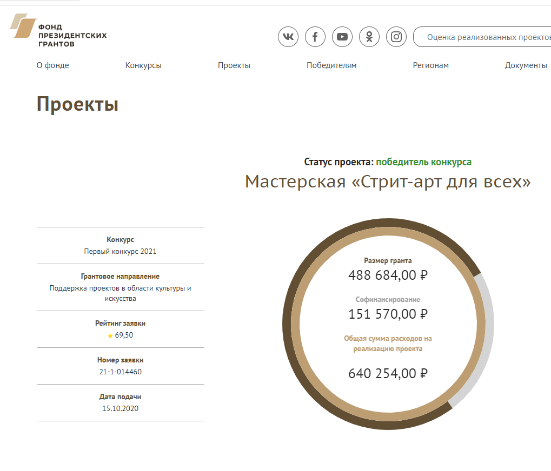Click the dark brown outer chart ring

point(287,324)
